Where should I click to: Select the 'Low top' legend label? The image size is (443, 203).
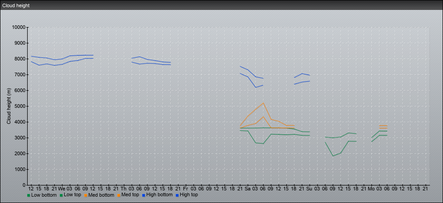[72, 195]
